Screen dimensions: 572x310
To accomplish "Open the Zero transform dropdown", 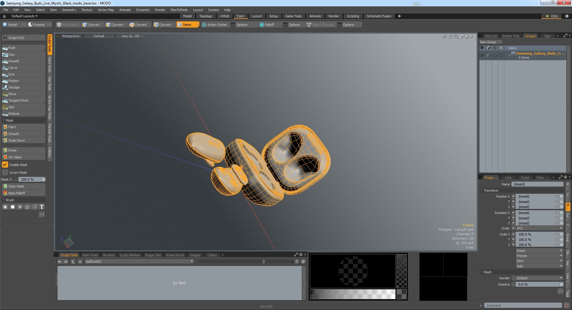I will 539,261.
